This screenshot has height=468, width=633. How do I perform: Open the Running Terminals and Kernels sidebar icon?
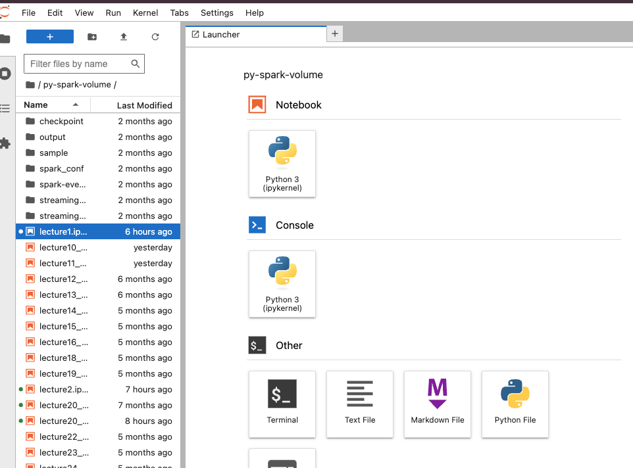[x=5, y=74]
